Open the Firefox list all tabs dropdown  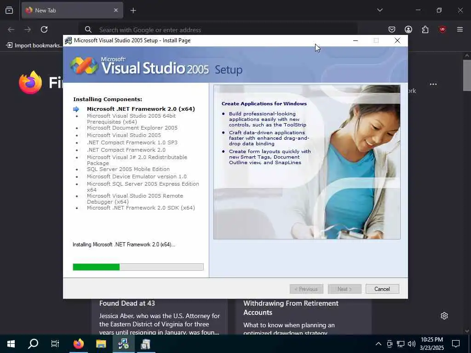(x=379, y=10)
